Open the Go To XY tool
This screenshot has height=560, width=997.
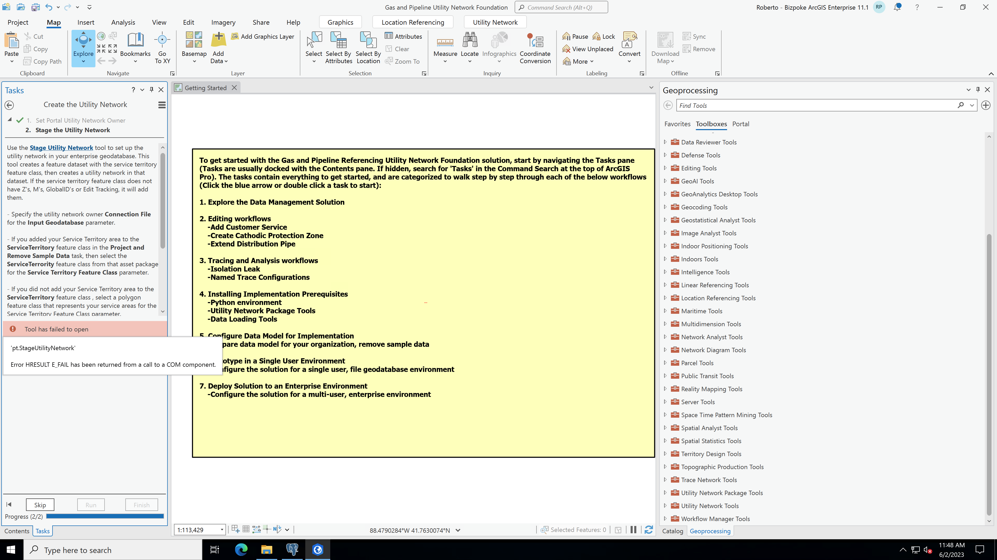coord(162,48)
